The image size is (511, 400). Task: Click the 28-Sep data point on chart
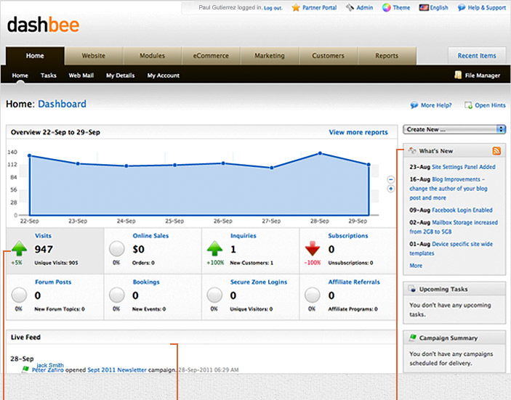[320, 153]
